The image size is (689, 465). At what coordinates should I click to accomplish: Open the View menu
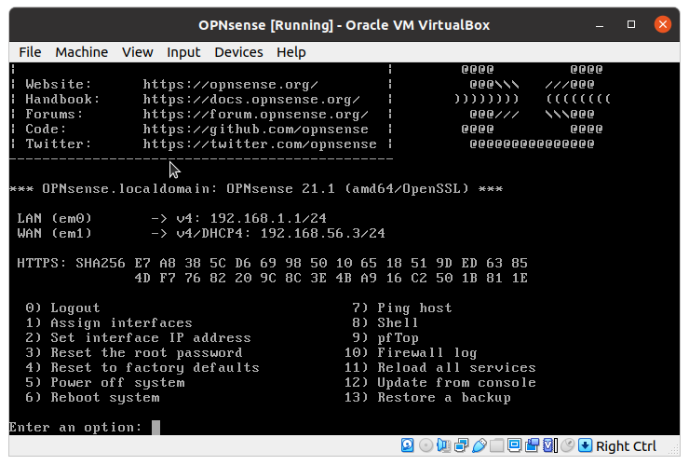click(x=138, y=52)
